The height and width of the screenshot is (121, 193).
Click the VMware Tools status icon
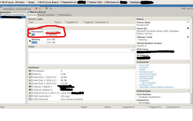click(188, 37)
